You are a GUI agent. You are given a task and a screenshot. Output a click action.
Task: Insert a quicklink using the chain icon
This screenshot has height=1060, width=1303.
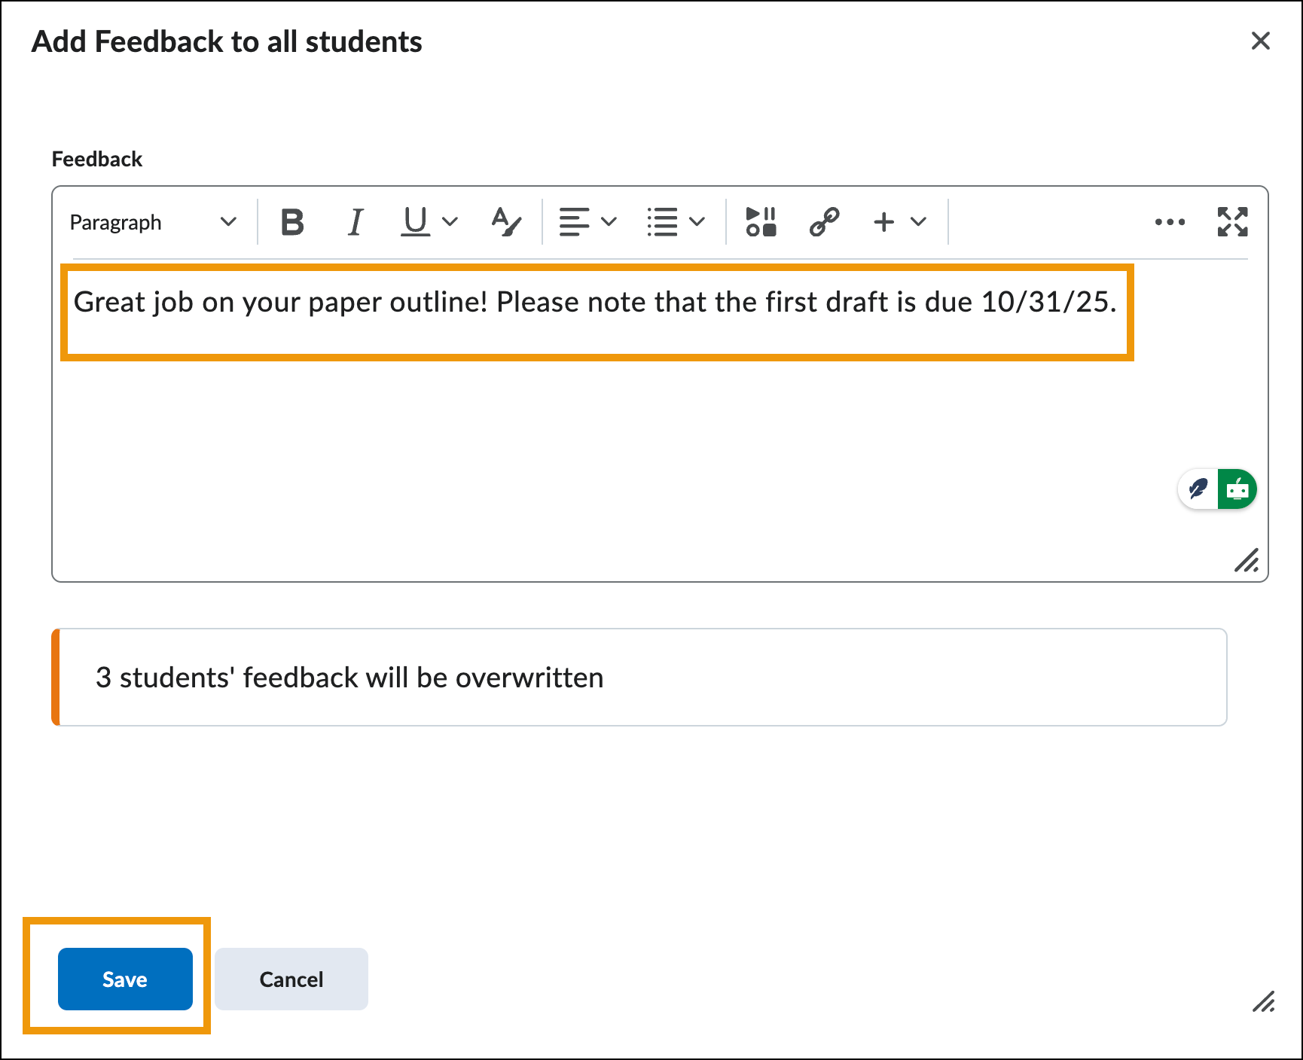pos(824,222)
